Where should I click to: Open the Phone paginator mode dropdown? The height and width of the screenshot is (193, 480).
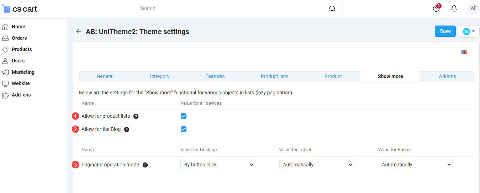click(415, 165)
